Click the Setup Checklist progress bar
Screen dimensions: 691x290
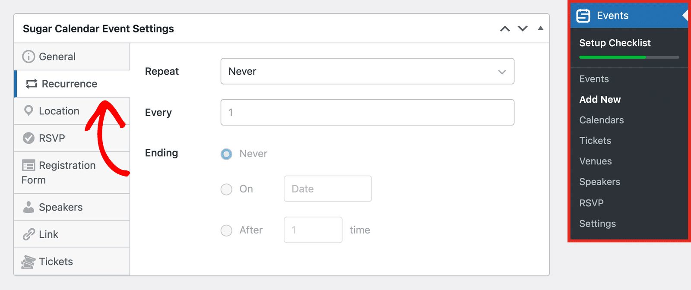pos(629,57)
